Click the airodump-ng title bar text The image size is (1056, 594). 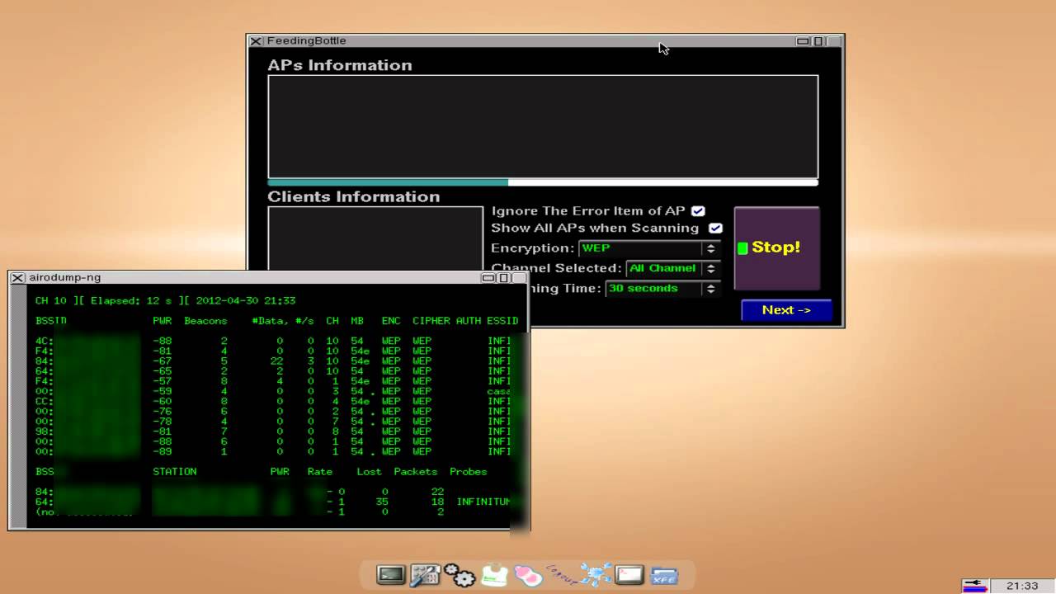(x=64, y=278)
